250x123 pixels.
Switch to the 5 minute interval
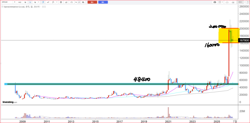click(x=15, y=2)
